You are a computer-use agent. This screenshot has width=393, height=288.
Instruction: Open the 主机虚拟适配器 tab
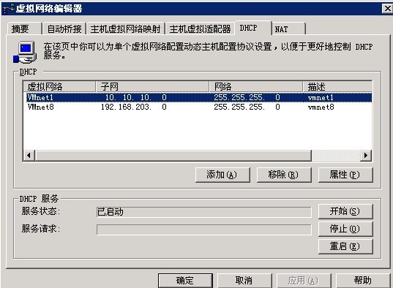tap(200, 29)
